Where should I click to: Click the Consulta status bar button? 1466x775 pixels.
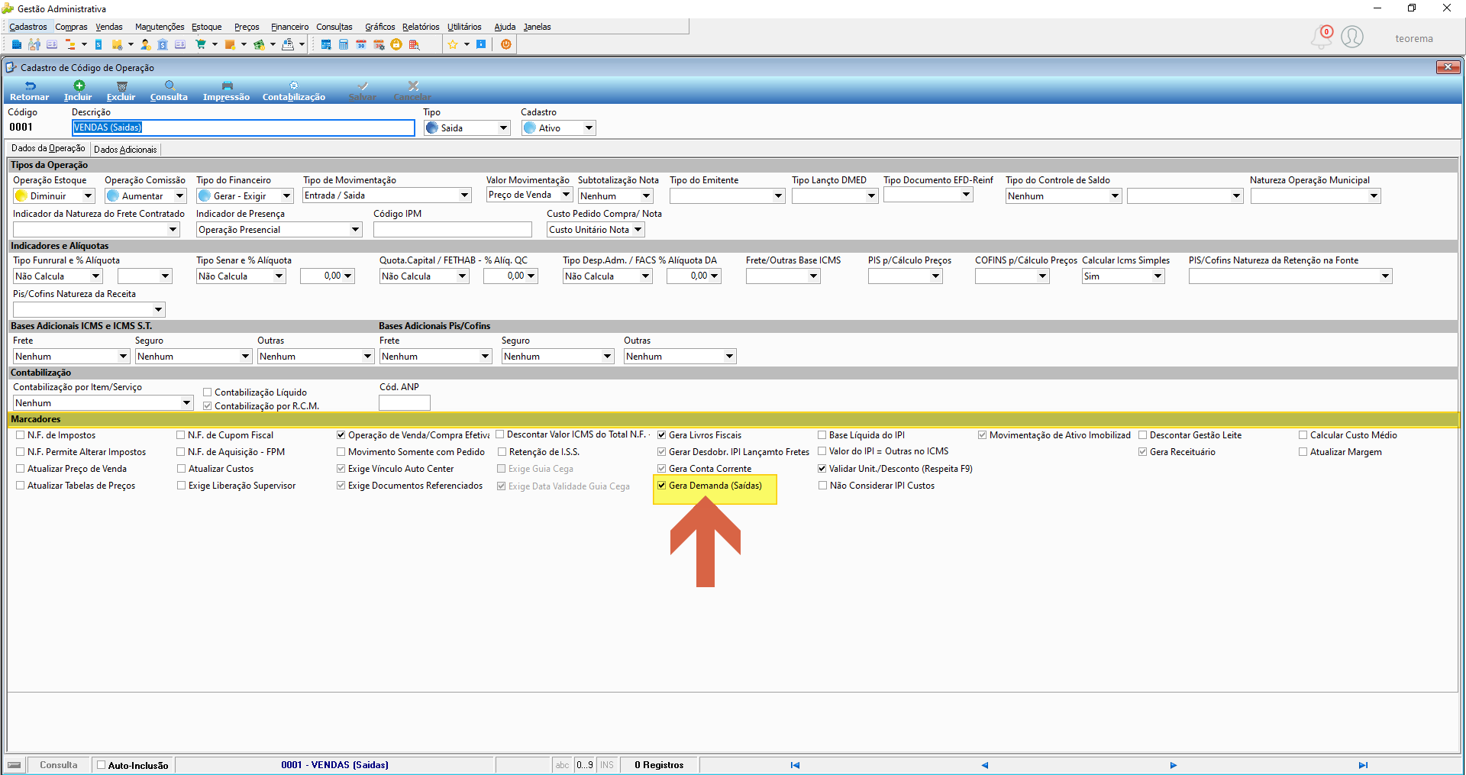(58, 765)
